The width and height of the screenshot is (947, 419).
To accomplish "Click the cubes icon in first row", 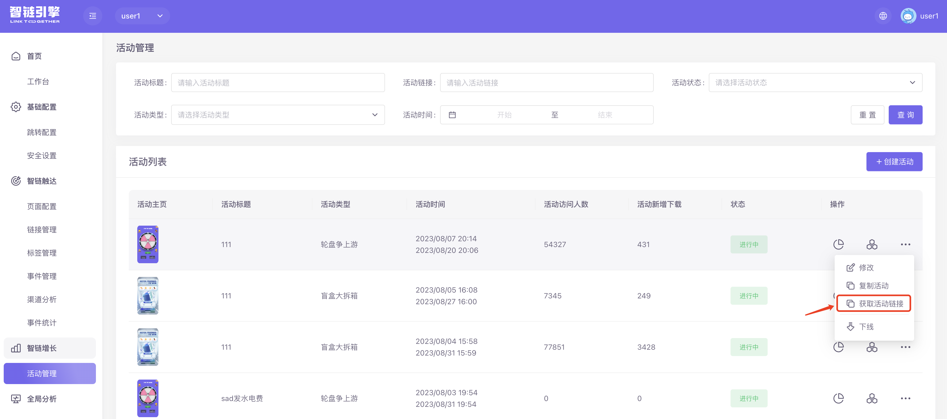I will [872, 244].
